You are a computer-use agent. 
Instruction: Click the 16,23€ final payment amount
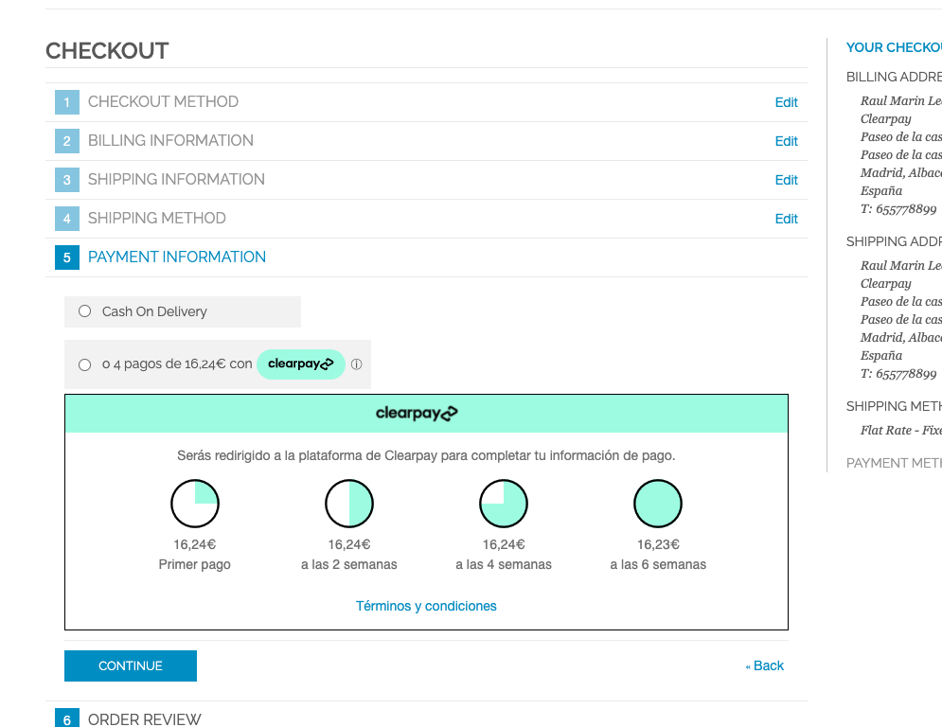[x=658, y=544]
